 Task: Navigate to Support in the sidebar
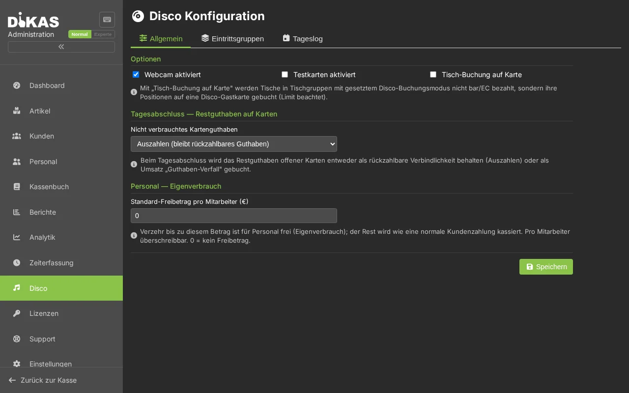click(x=61, y=338)
